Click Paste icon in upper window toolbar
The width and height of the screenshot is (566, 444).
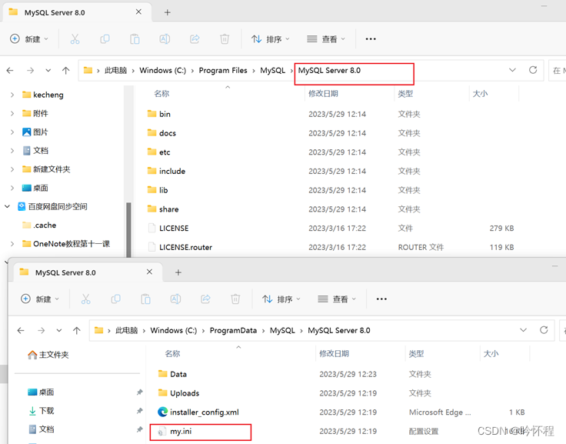[x=135, y=39]
